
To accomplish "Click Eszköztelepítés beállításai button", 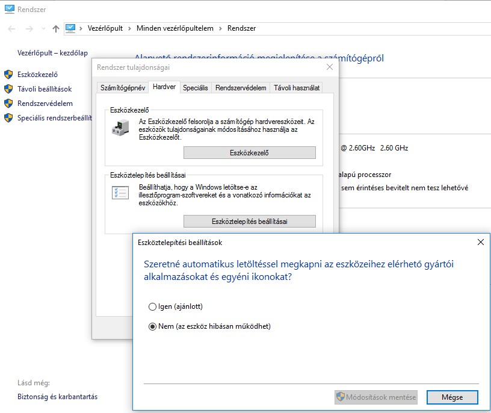I will [249, 221].
